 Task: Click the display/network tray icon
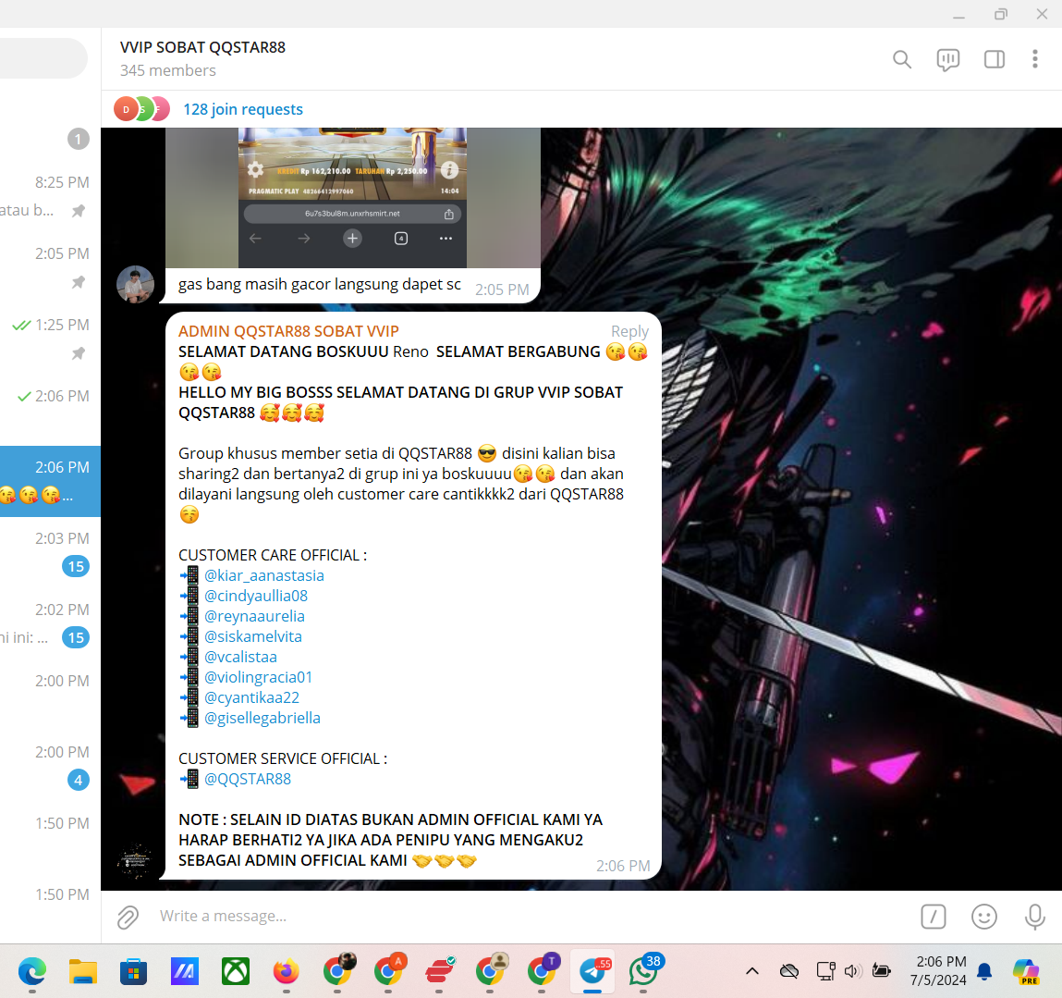click(x=825, y=971)
